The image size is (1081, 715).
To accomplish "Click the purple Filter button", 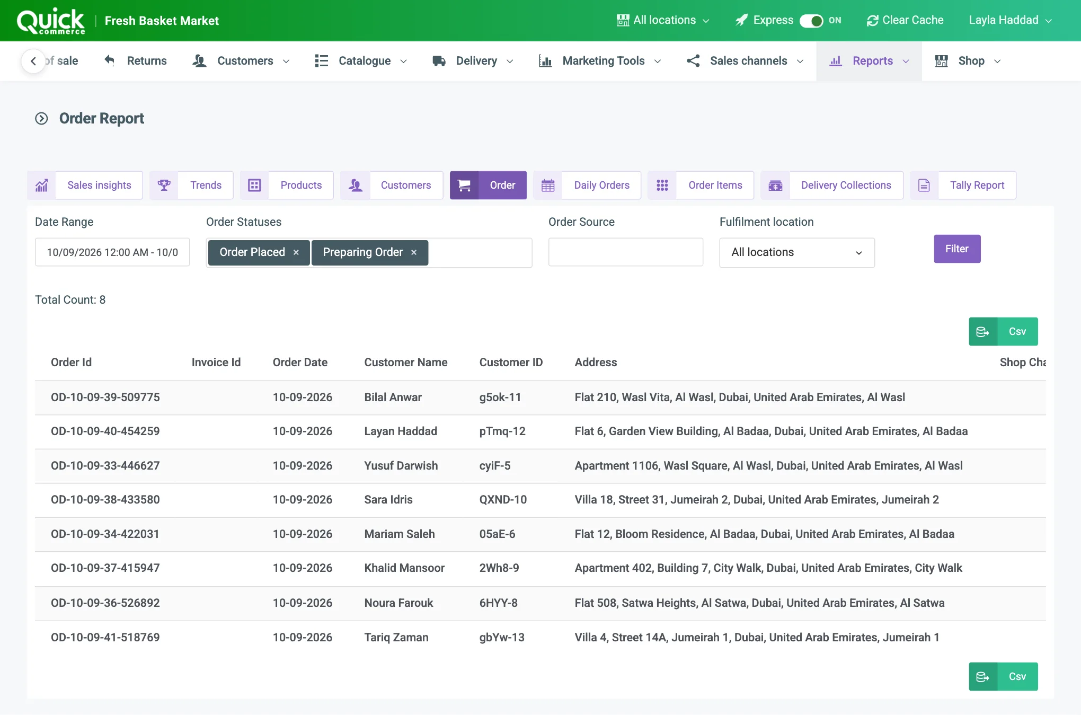I will (957, 249).
